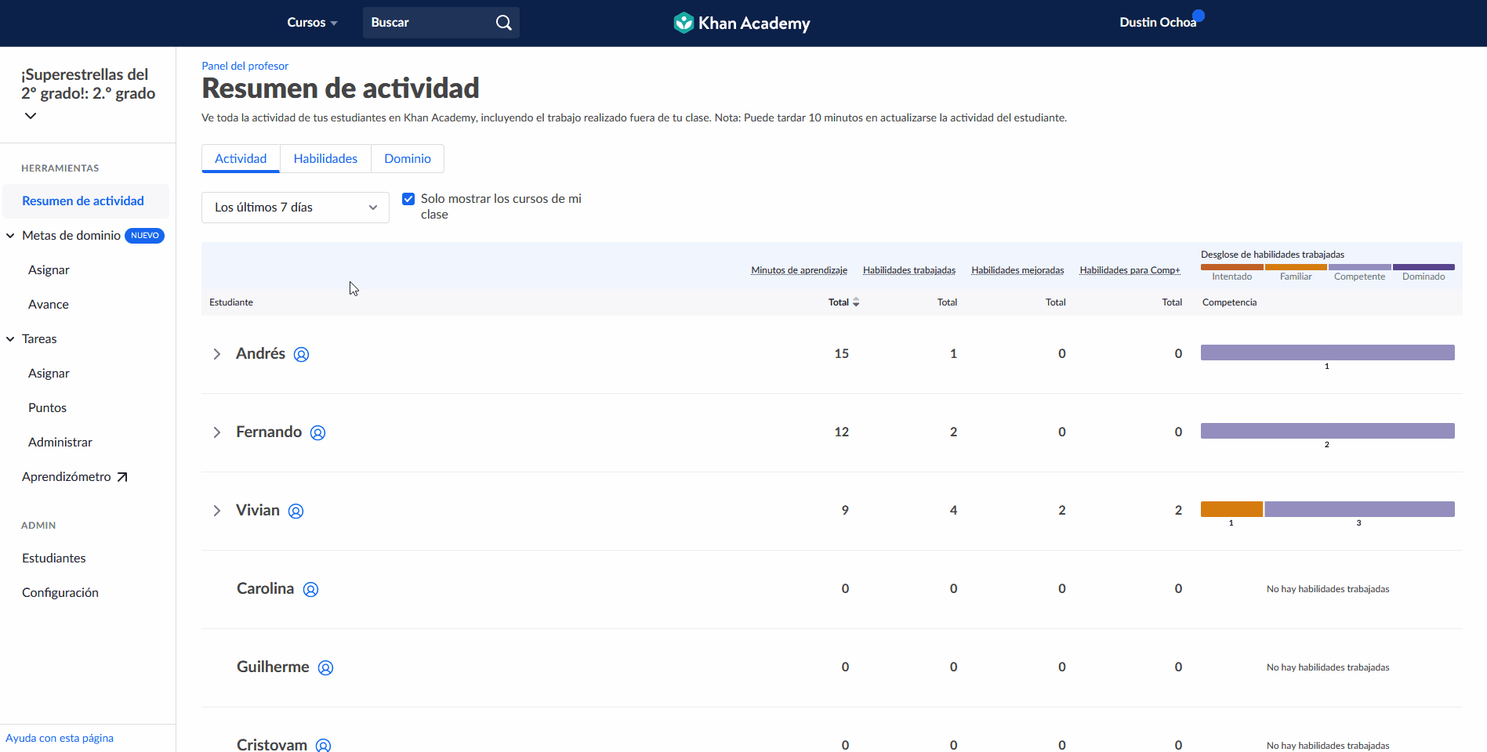Image resolution: width=1487 pixels, height=752 pixels.
Task: Click Carolina No hay habilidades trabajadas text
Action: [x=1328, y=589]
